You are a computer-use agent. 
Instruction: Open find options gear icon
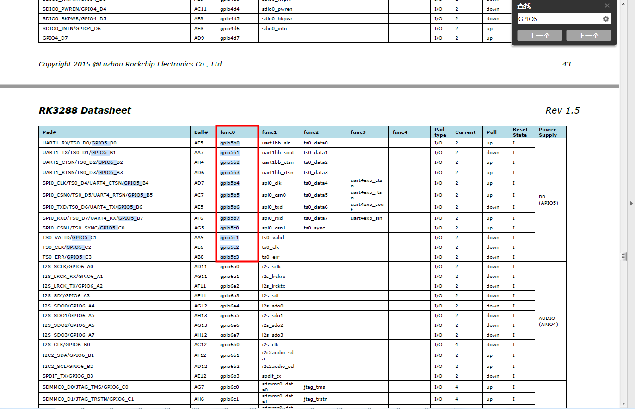[x=605, y=19]
